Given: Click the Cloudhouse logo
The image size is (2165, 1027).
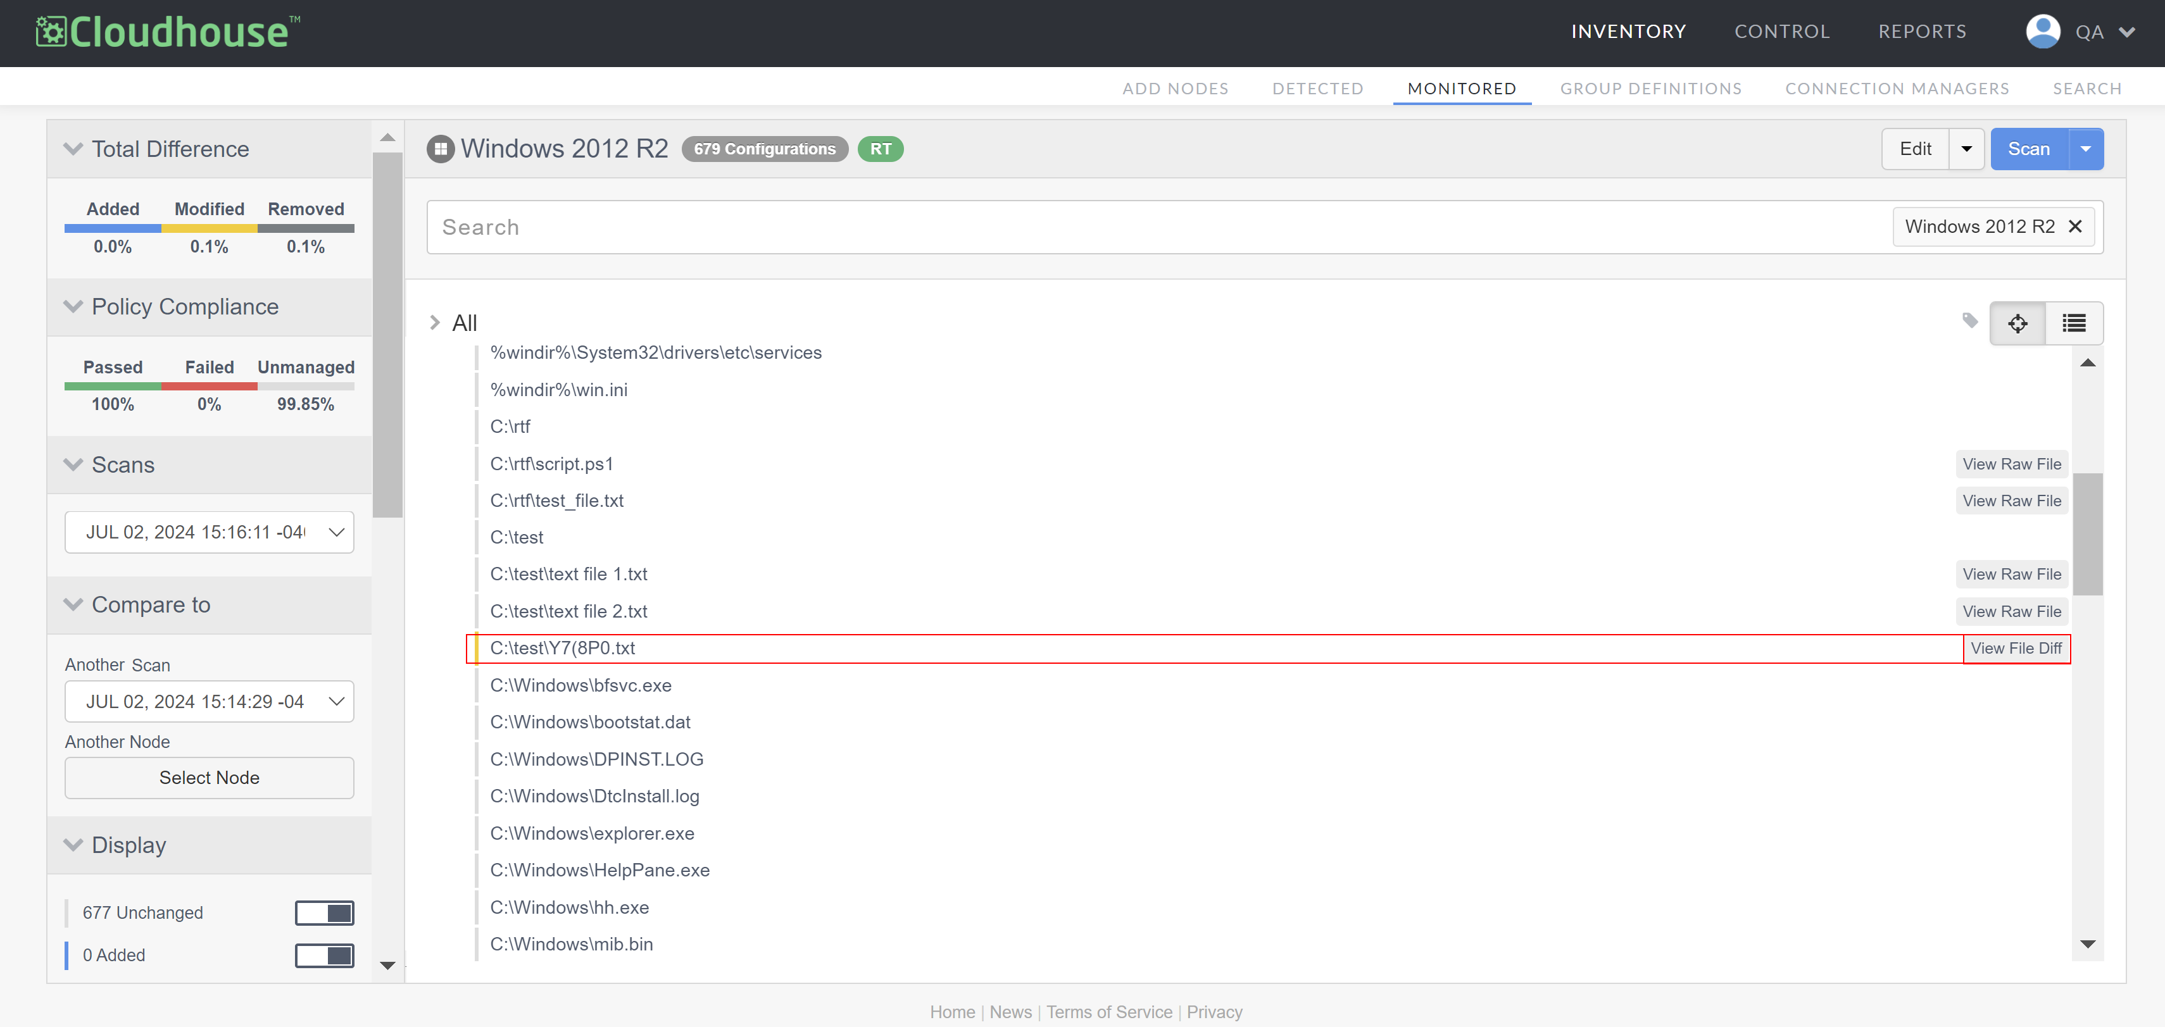Looking at the screenshot, I should (x=168, y=32).
